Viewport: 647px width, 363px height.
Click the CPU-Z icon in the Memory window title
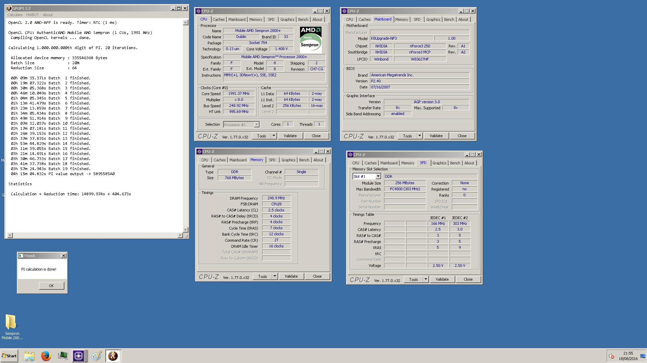pyautogui.click(x=199, y=152)
